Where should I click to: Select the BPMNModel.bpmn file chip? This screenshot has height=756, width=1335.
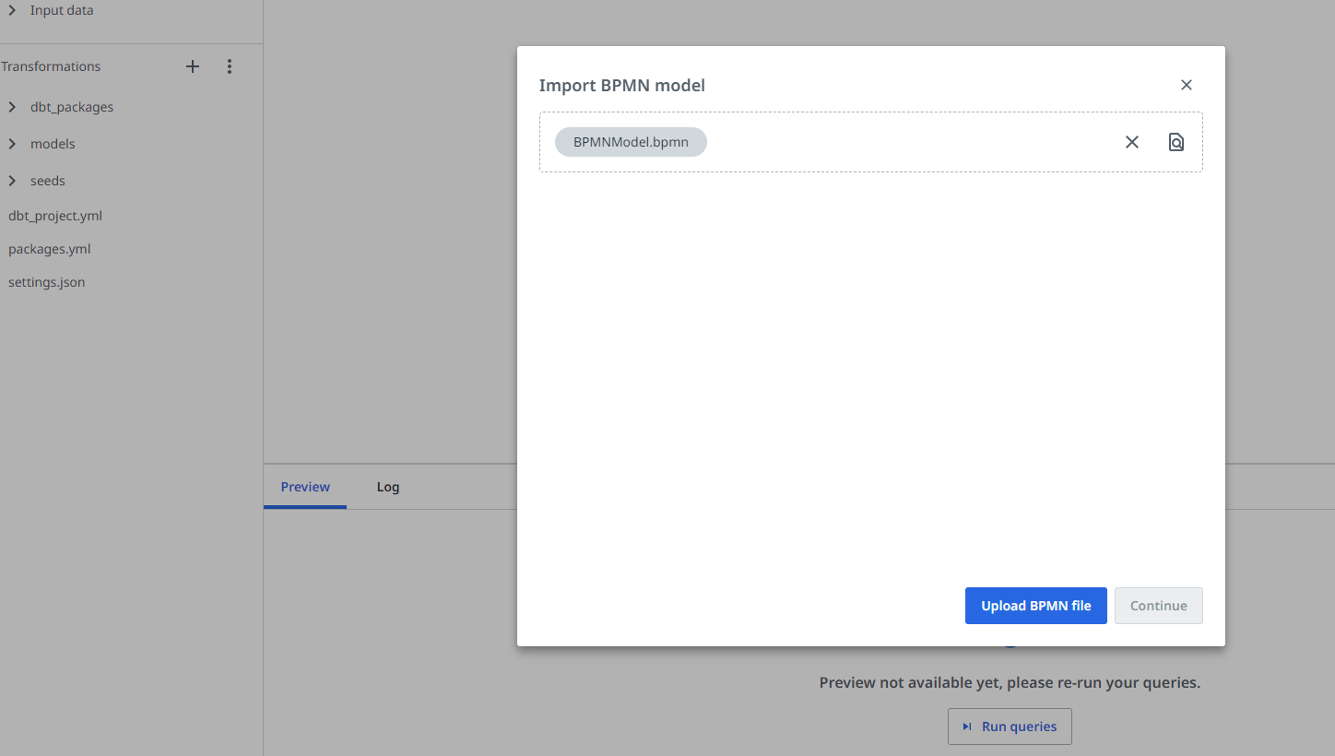click(631, 142)
